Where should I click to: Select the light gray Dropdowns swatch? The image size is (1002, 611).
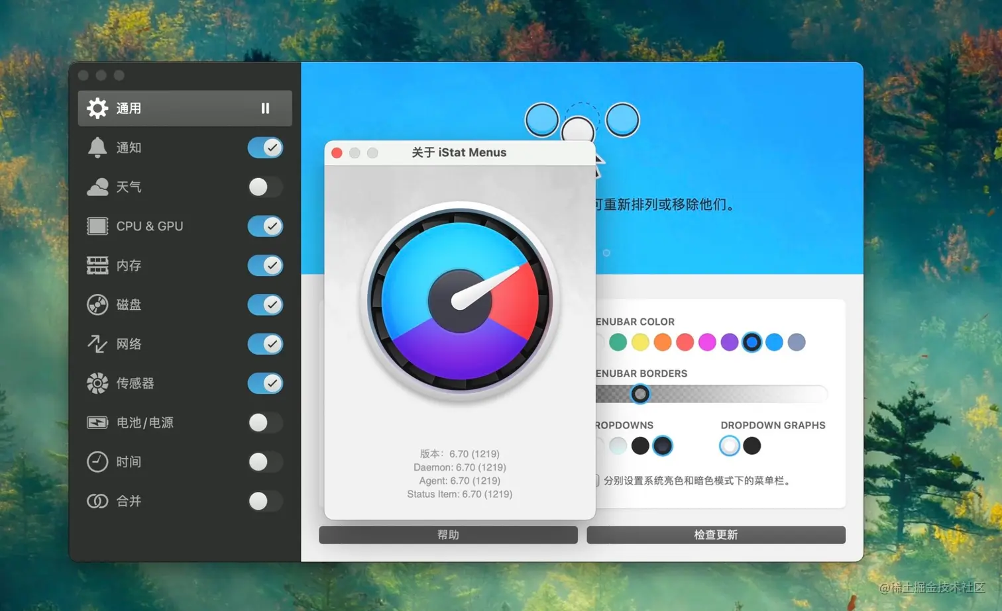[618, 446]
